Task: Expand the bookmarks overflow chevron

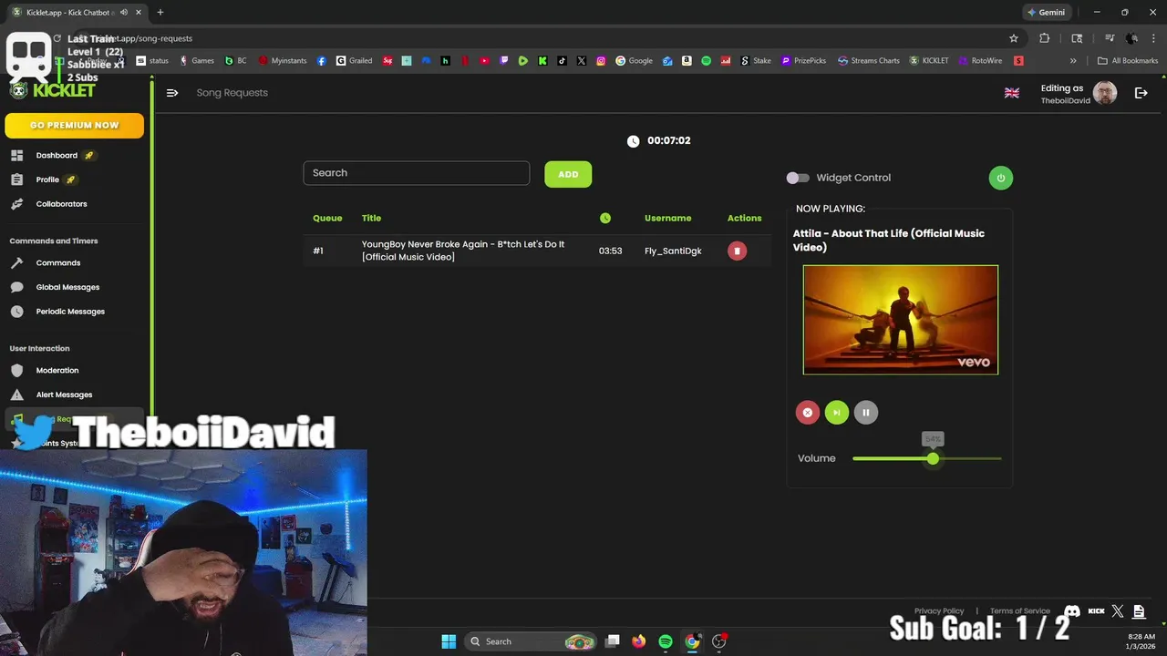Action: [x=1073, y=61]
